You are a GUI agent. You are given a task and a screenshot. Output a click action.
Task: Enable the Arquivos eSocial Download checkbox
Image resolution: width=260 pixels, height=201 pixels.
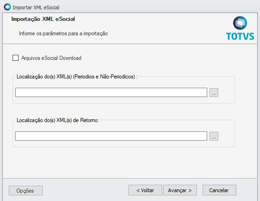point(15,58)
